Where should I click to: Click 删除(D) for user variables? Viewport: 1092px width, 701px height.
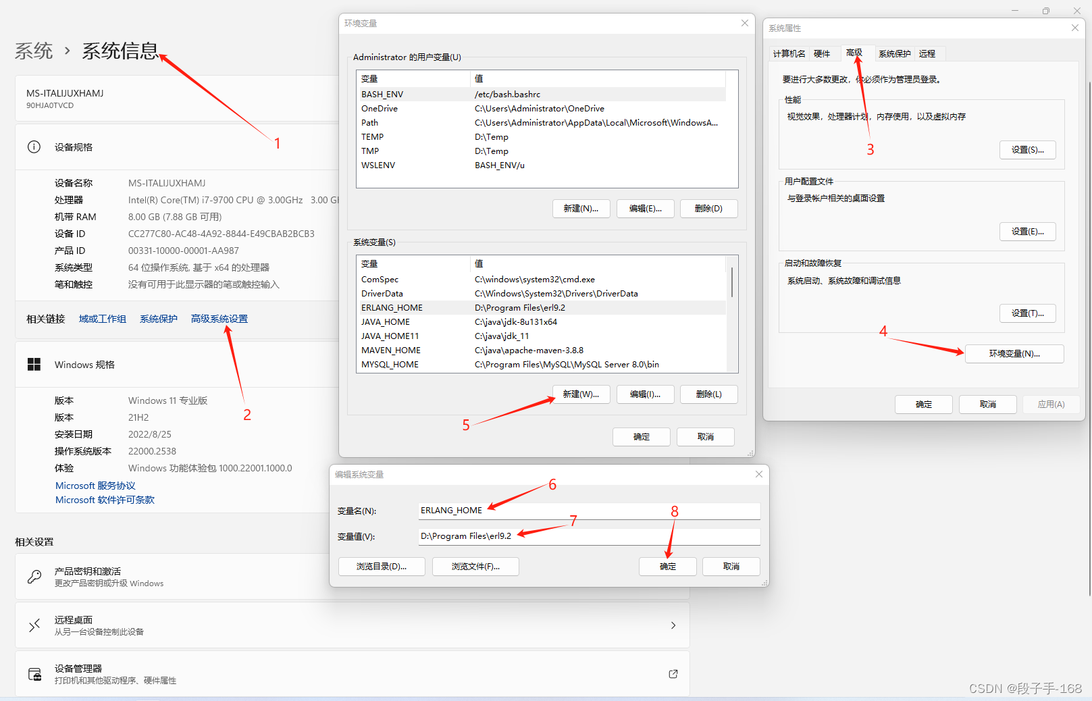click(x=708, y=209)
